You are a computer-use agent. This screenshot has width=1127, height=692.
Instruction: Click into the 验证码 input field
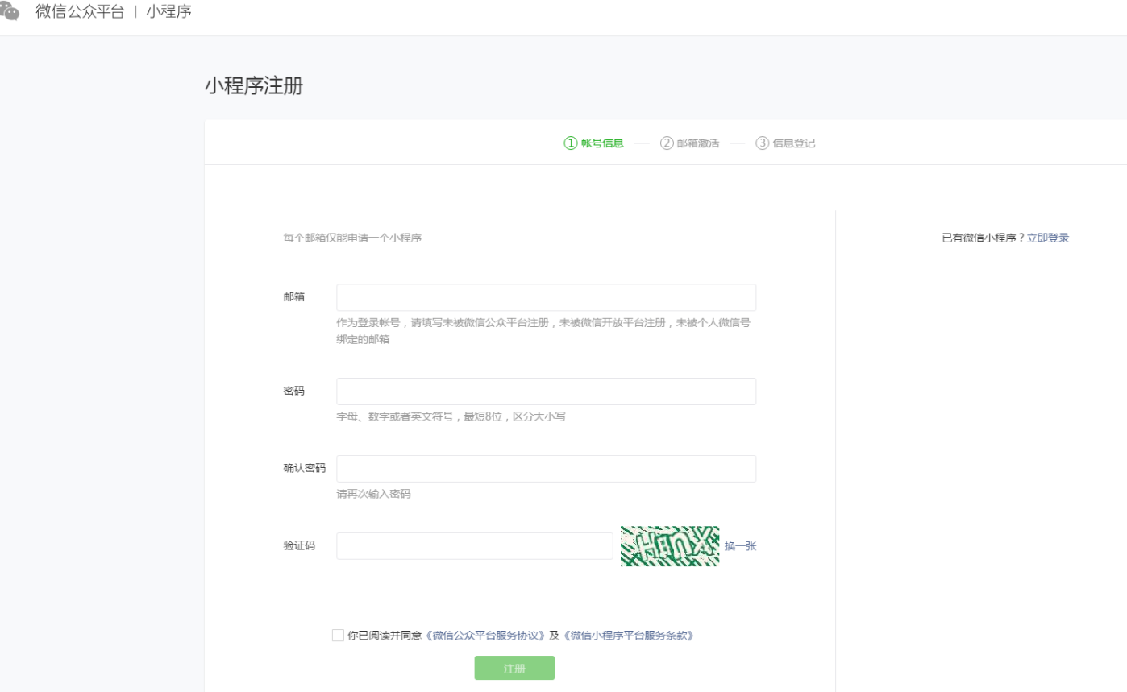point(474,546)
